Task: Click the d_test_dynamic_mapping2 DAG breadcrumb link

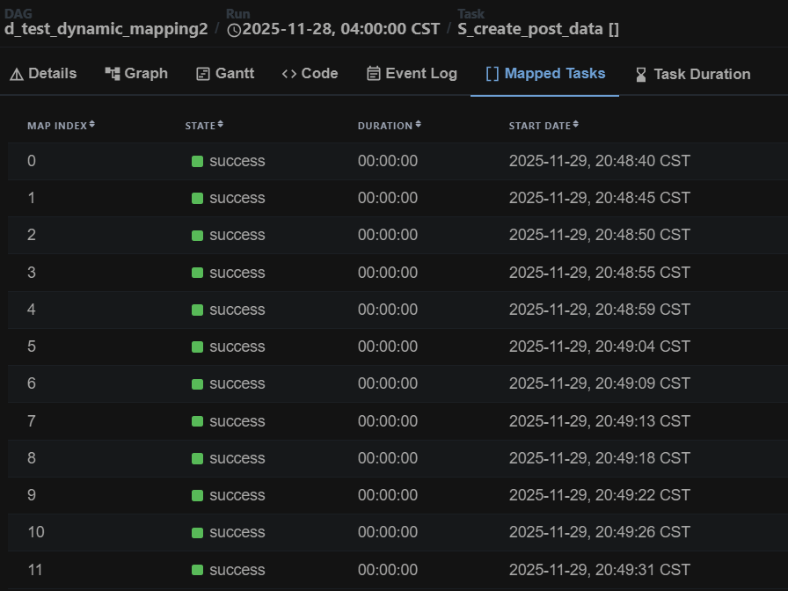Action: (106, 29)
